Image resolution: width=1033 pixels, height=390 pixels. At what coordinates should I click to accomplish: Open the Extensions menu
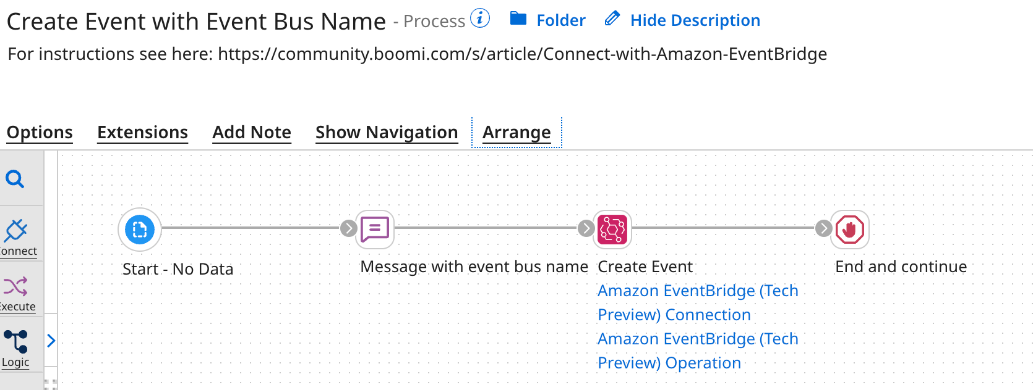click(142, 132)
